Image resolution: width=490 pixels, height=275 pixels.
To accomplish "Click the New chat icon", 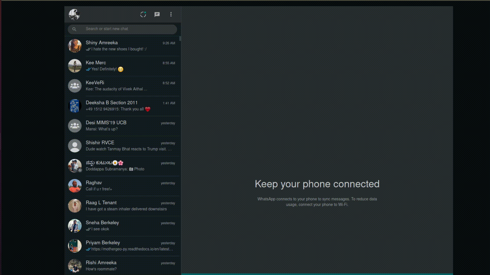I will [157, 15].
